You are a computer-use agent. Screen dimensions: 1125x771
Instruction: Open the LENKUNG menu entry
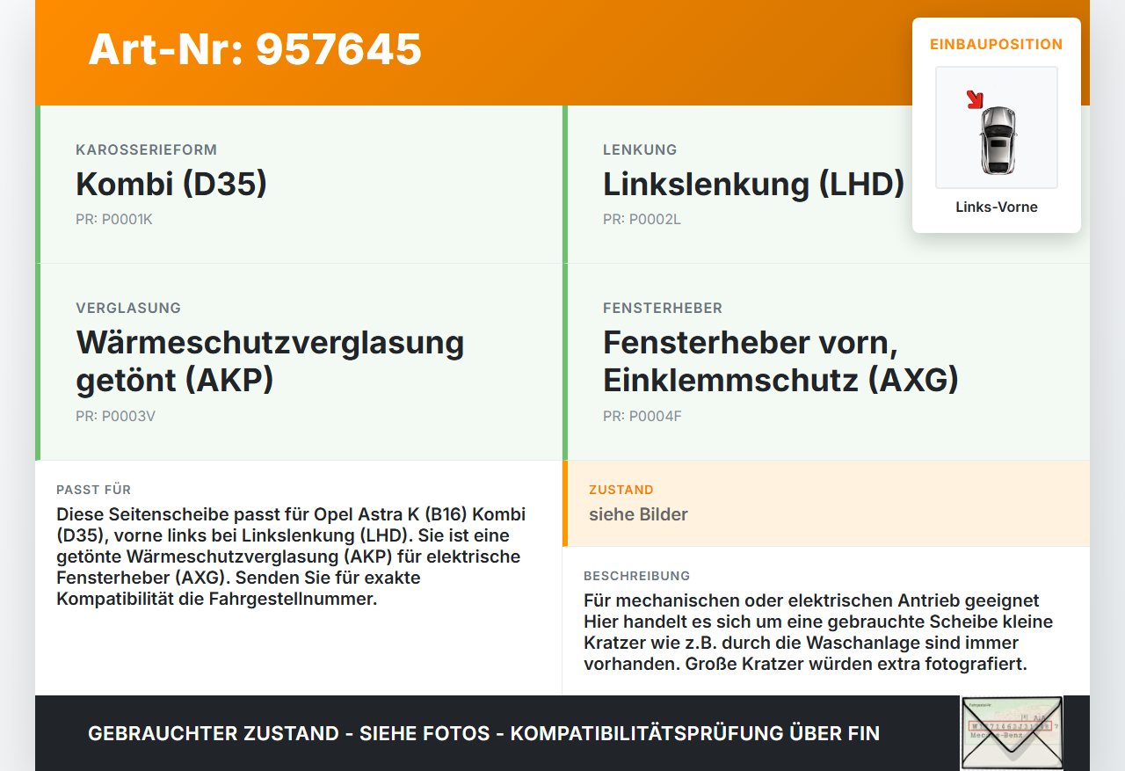(x=639, y=149)
